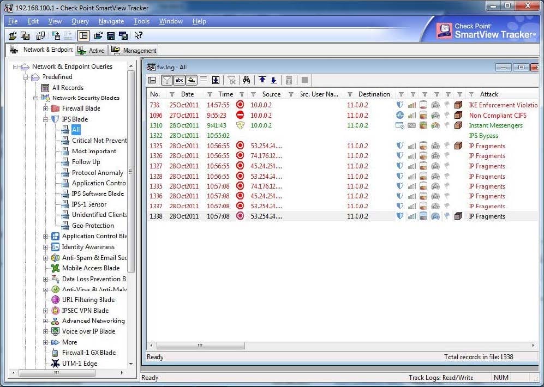Image resolution: width=544 pixels, height=387 pixels.
Task: Collapse the IPS Blade tree node
Action: (46, 119)
